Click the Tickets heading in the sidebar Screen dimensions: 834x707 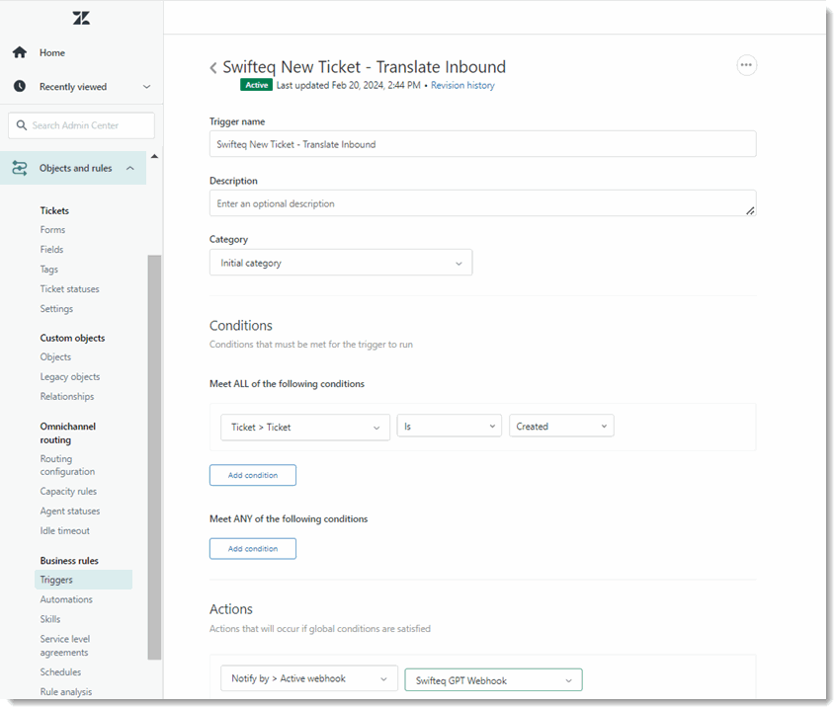[x=54, y=210]
